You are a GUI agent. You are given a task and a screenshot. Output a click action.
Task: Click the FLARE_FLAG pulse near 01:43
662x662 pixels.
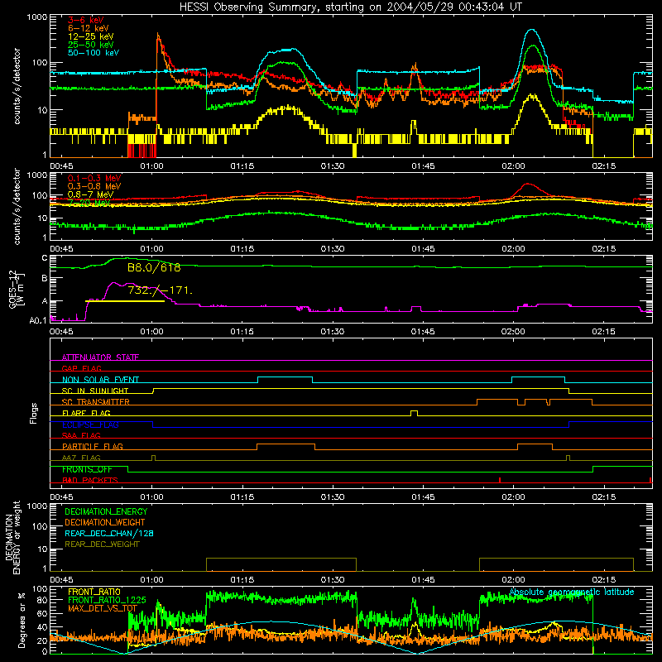click(415, 413)
